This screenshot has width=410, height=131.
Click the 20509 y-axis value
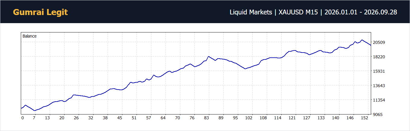379,42
